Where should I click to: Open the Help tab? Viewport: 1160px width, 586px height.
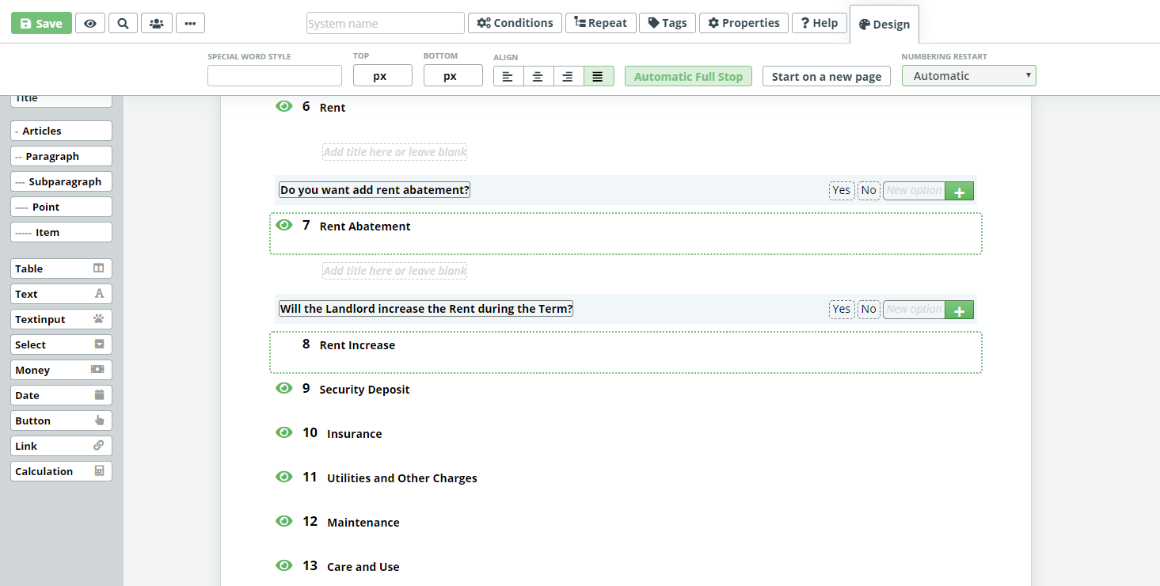[820, 23]
